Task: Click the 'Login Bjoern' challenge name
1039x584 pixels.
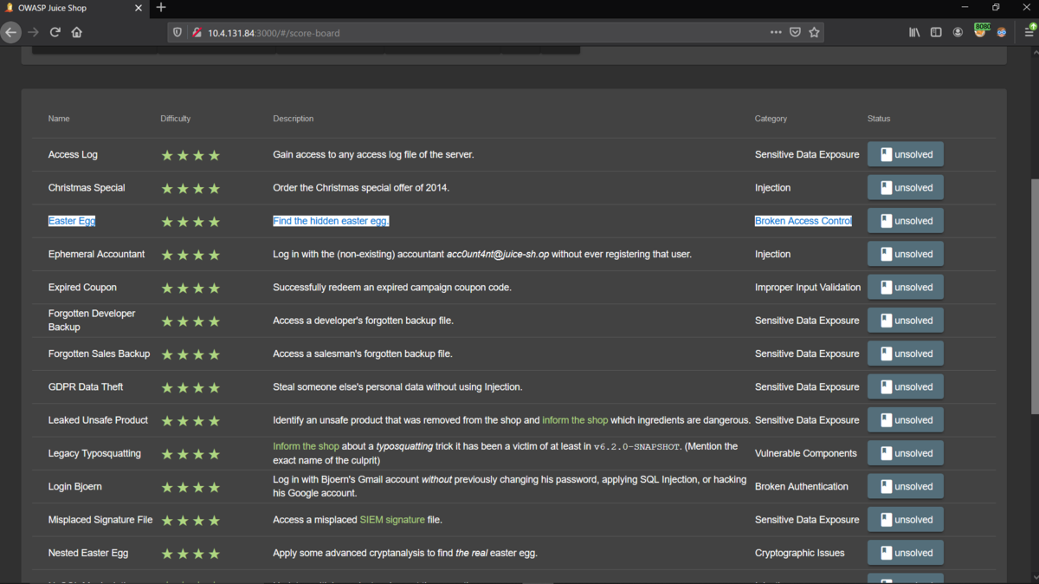Action: (75, 486)
